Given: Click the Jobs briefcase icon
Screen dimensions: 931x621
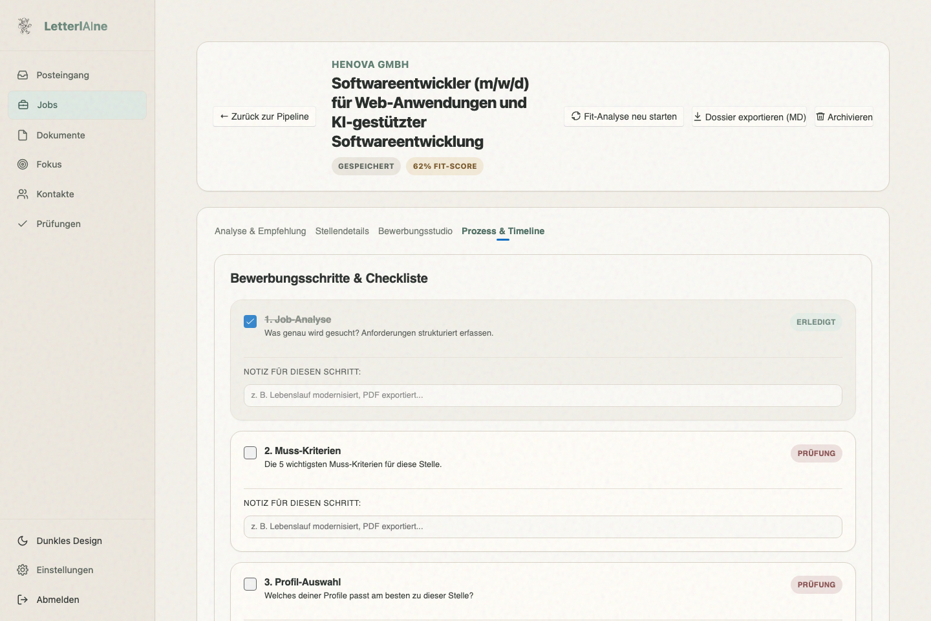Looking at the screenshot, I should tap(23, 105).
